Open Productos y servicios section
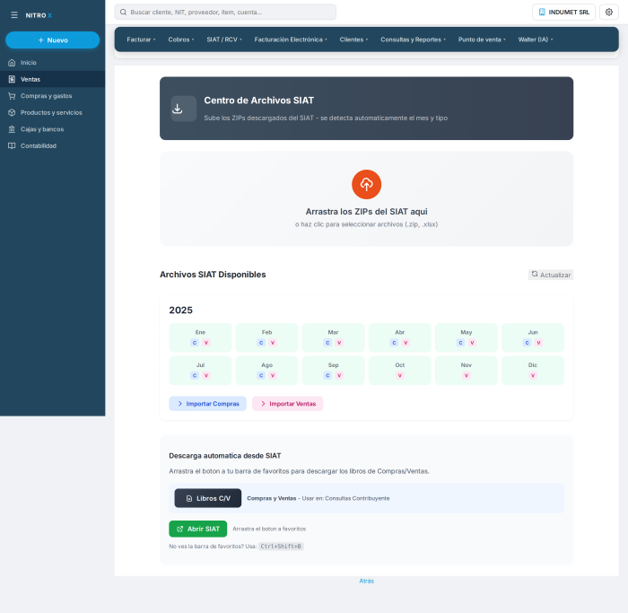The width and height of the screenshot is (628, 613). (x=52, y=112)
